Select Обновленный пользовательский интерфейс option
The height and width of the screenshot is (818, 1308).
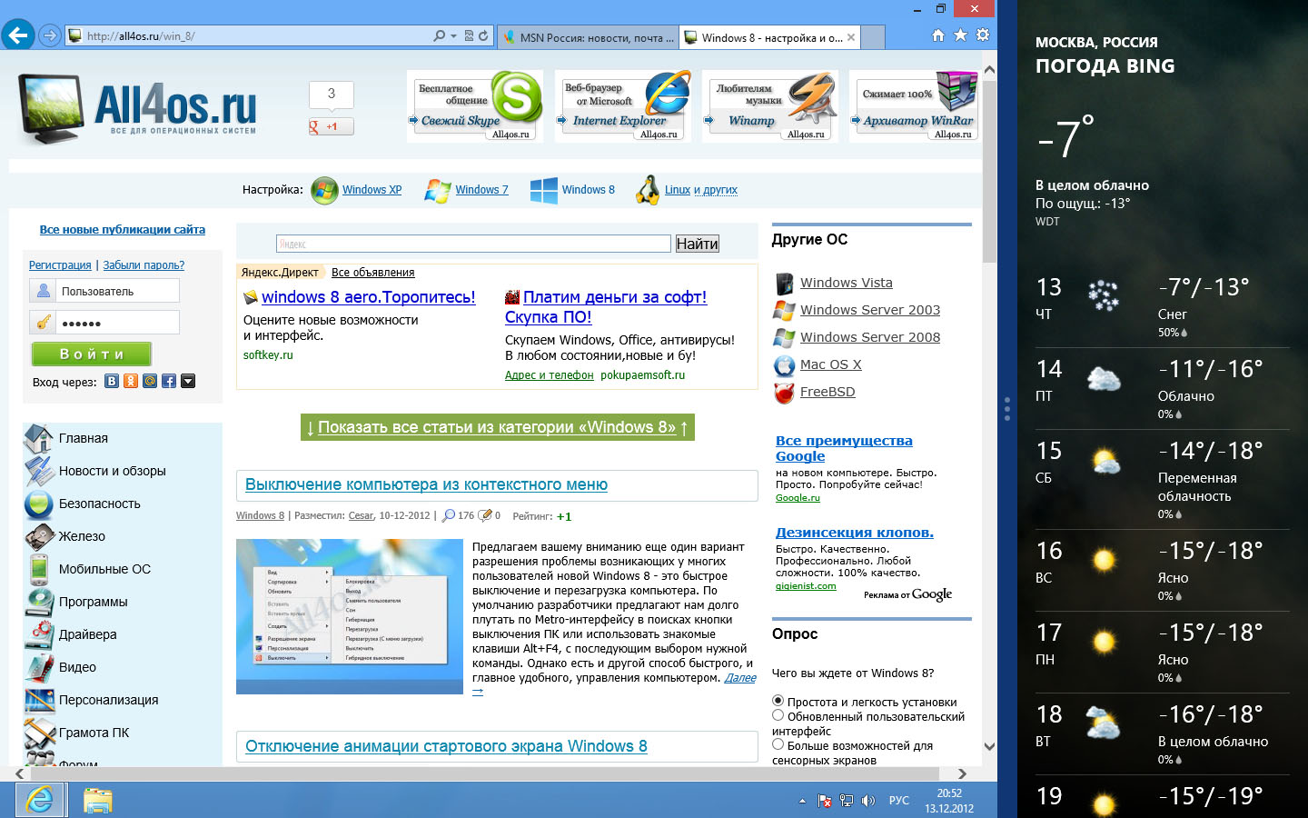(778, 715)
